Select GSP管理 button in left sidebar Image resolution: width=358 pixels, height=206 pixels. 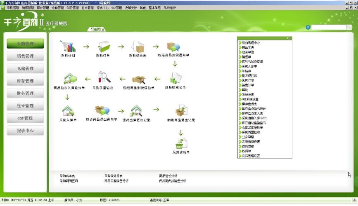[25, 118]
